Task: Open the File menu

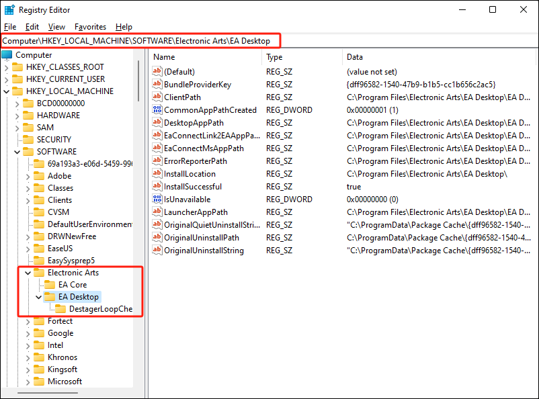Action: [x=10, y=27]
